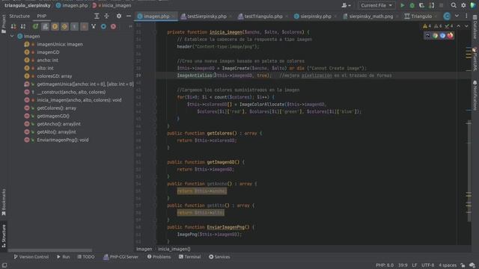Select EnviarImagenPng(): void in structure tree
The width and height of the screenshot is (479, 269).
coord(63,140)
